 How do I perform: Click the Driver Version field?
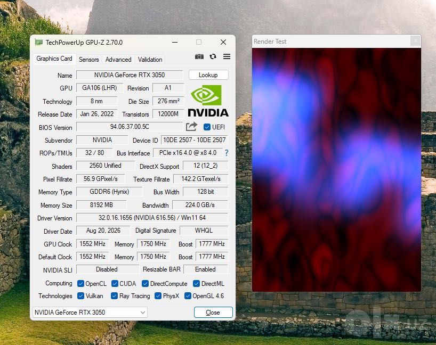click(x=152, y=218)
